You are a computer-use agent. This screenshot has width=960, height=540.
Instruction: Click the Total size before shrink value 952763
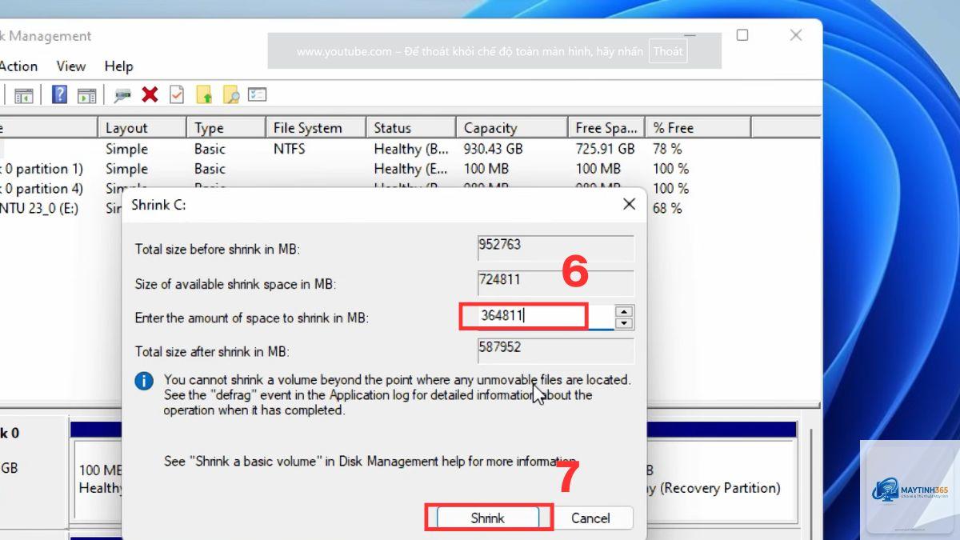(555, 247)
